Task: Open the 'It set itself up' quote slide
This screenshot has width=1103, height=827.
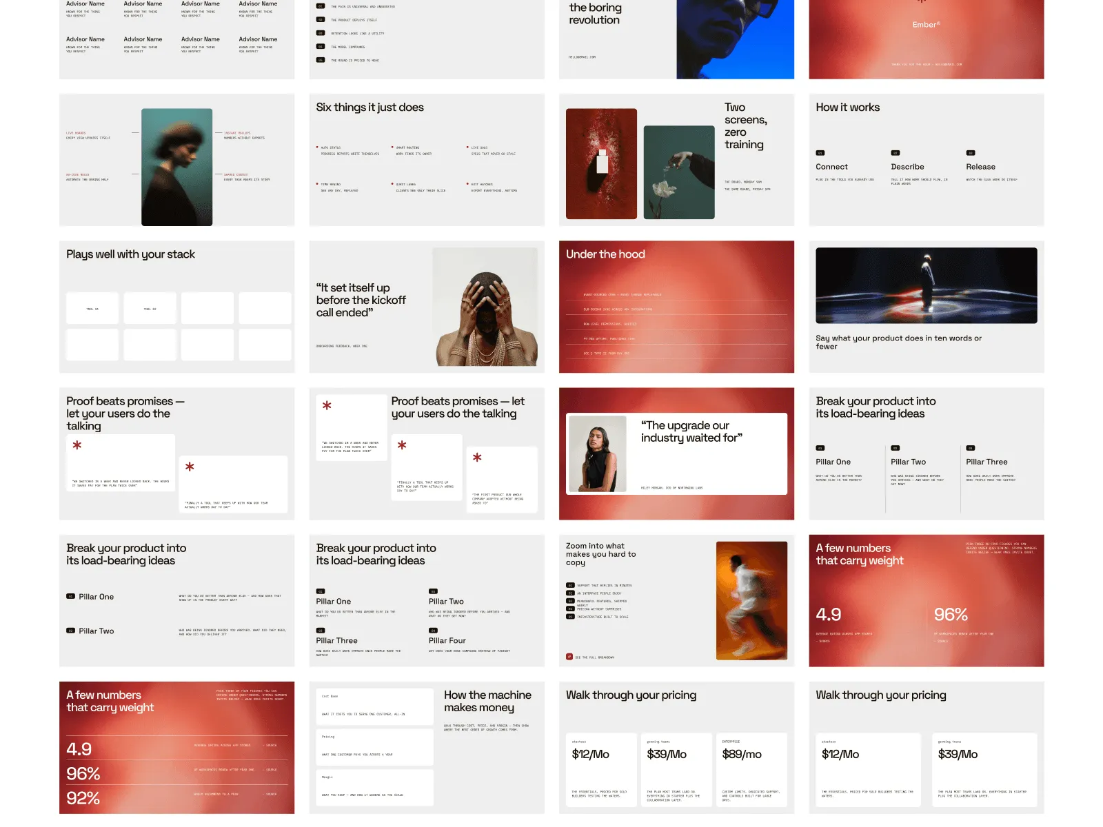Action: coord(427,307)
